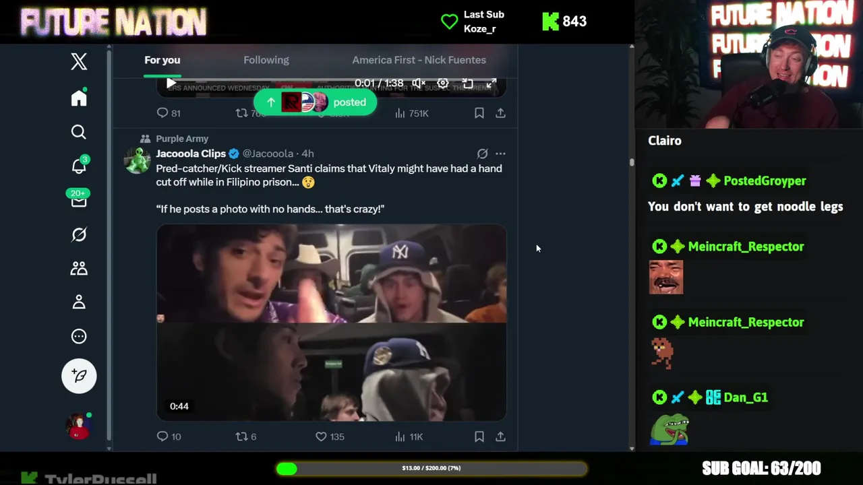
Task: Open the Grok sidebar icon
Action: pos(79,234)
